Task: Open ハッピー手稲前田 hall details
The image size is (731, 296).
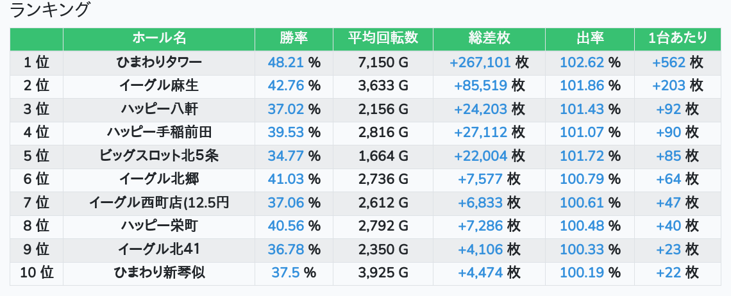Action: pyautogui.click(x=159, y=133)
